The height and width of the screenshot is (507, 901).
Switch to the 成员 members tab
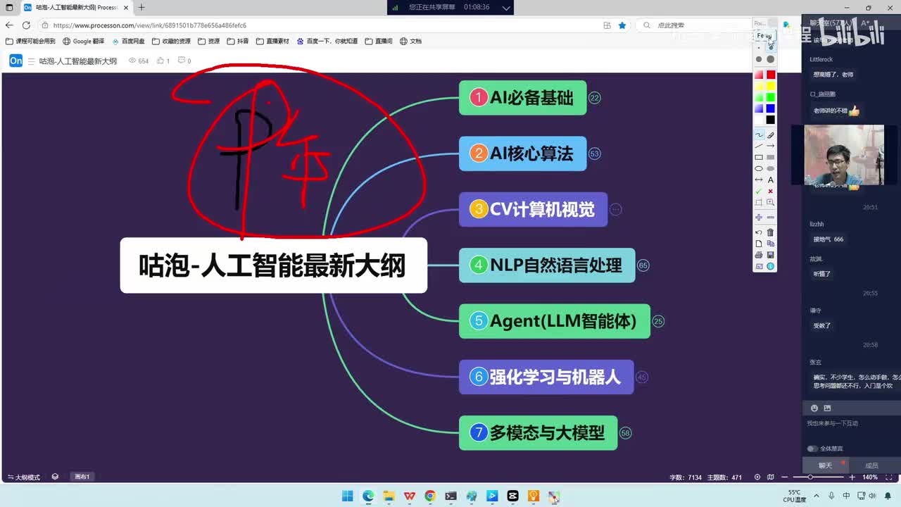871,465
